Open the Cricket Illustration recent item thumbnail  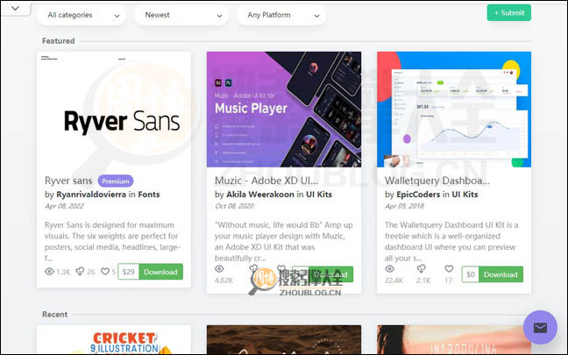coord(114,340)
